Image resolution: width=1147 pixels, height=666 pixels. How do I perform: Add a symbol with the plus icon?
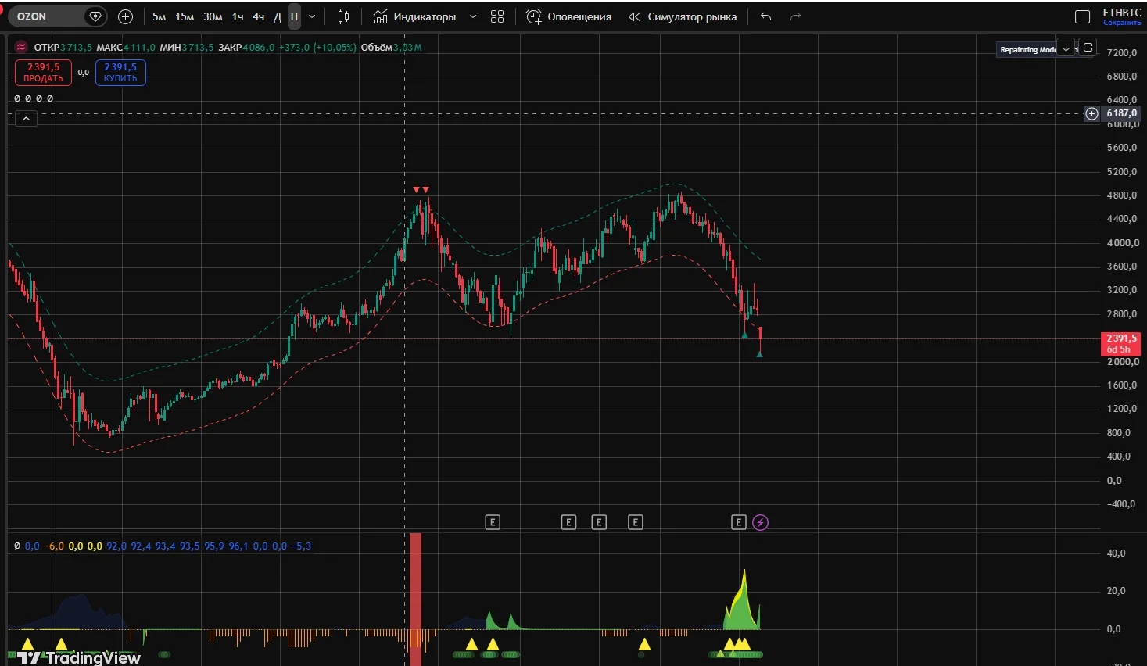(125, 16)
